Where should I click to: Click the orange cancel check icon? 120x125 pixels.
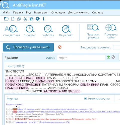pyautogui.click(x=60, y=47)
